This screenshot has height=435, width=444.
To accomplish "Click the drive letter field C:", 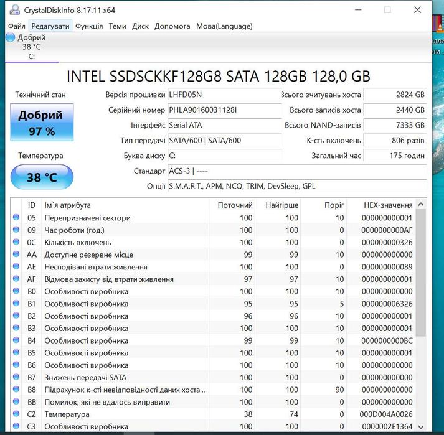I will (224, 156).
